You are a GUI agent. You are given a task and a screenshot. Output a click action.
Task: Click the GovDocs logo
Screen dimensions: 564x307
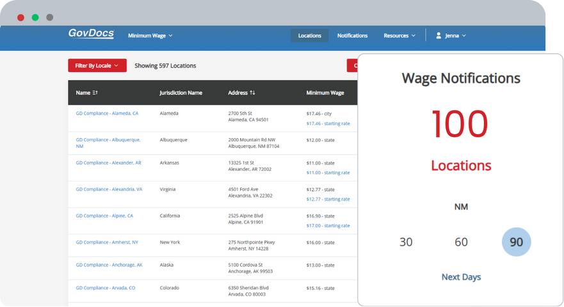click(x=91, y=34)
